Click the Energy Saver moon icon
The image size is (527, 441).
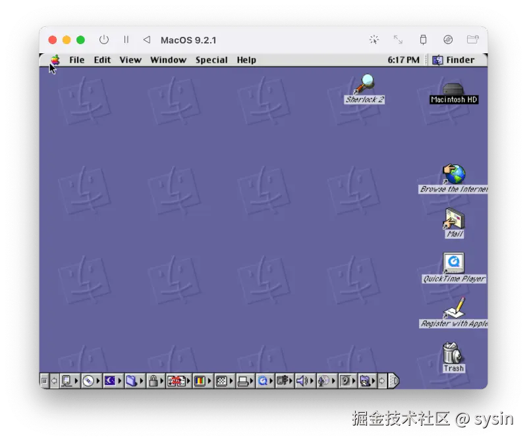(x=110, y=381)
